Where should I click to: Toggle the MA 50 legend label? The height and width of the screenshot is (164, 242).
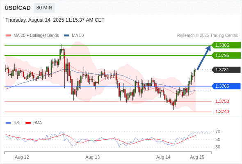click(78, 36)
